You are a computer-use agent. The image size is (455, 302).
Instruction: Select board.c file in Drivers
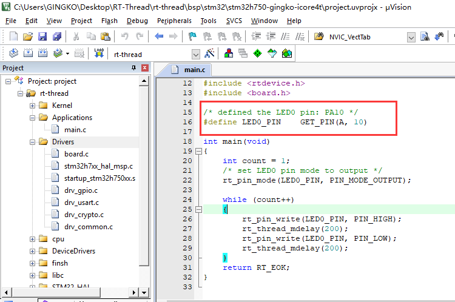[x=76, y=154]
